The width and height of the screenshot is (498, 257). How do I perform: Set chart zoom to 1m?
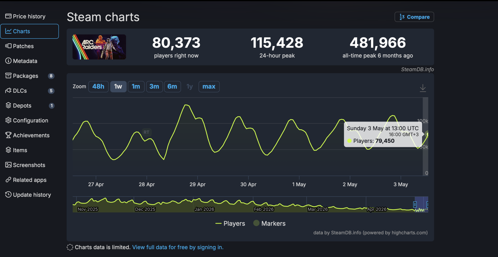[x=136, y=86]
